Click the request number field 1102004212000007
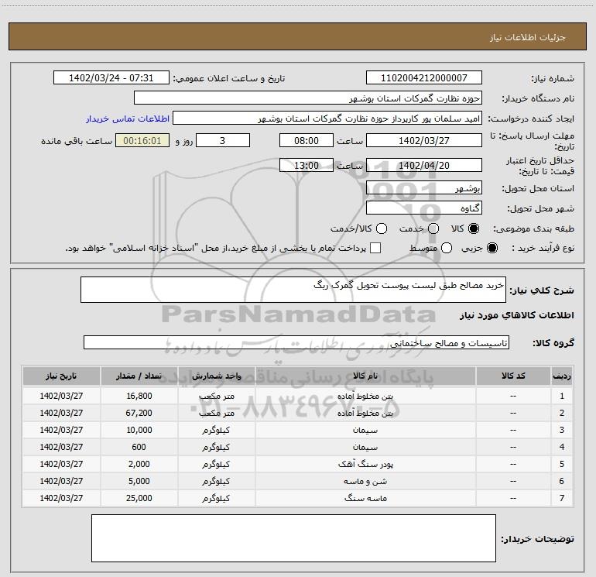596x577 pixels. point(424,78)
